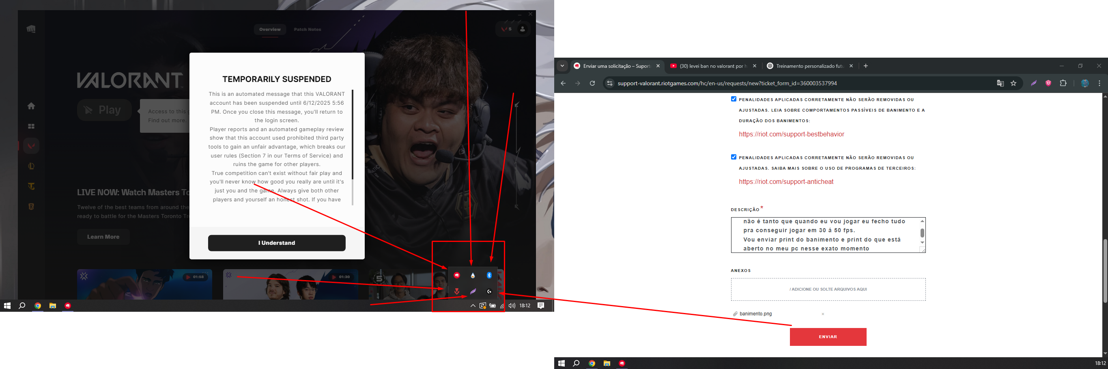Open the riot.com/support-bestbehavior link
The image size is (1108, 369).
[x=792, y=134]
